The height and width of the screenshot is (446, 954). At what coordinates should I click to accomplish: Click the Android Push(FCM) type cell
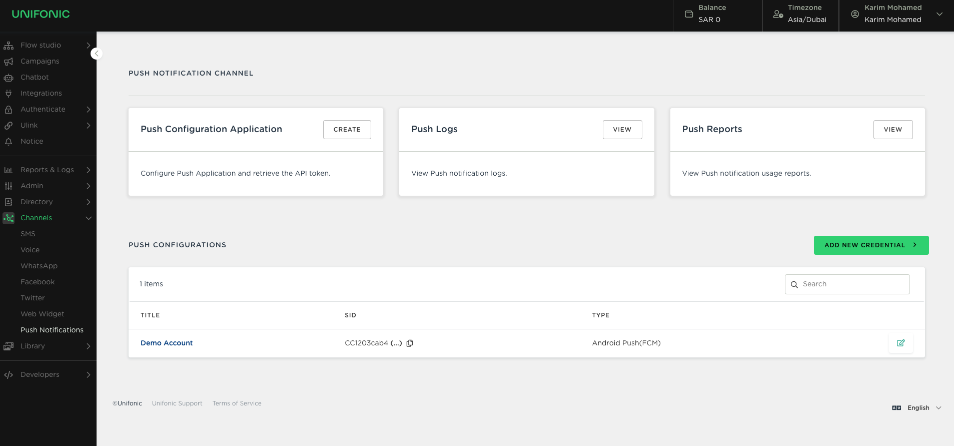pyautogui.click(x=626, y=343)
